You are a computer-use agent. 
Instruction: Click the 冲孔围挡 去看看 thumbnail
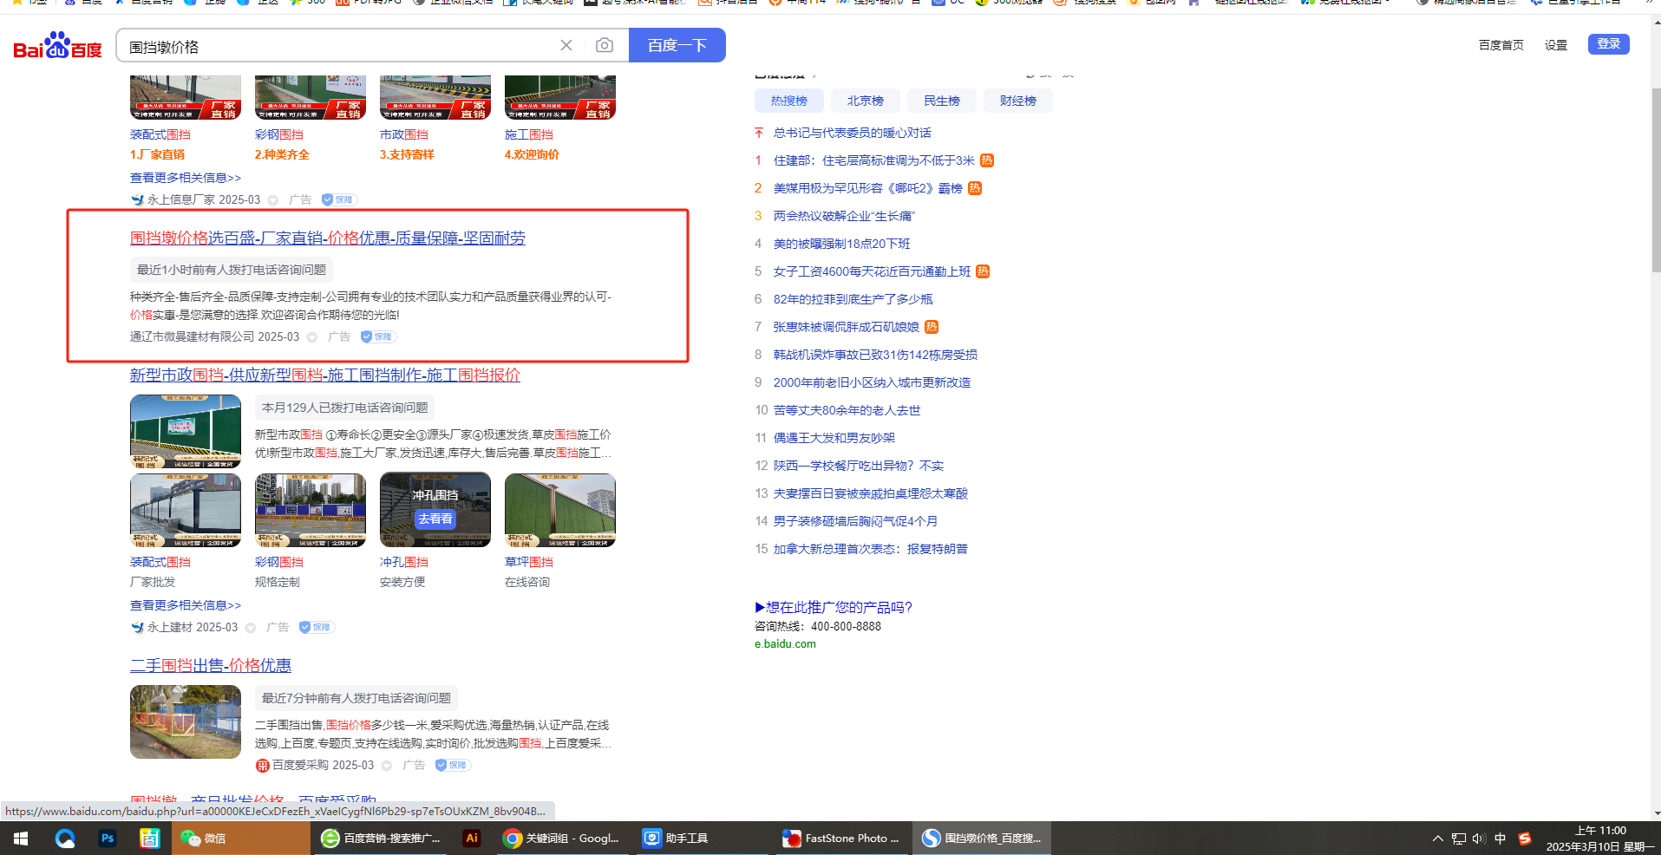coord(435,510)
